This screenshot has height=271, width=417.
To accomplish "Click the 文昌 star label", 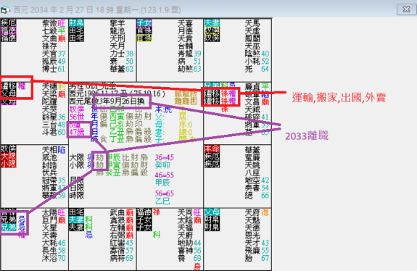I will [252, 102].
